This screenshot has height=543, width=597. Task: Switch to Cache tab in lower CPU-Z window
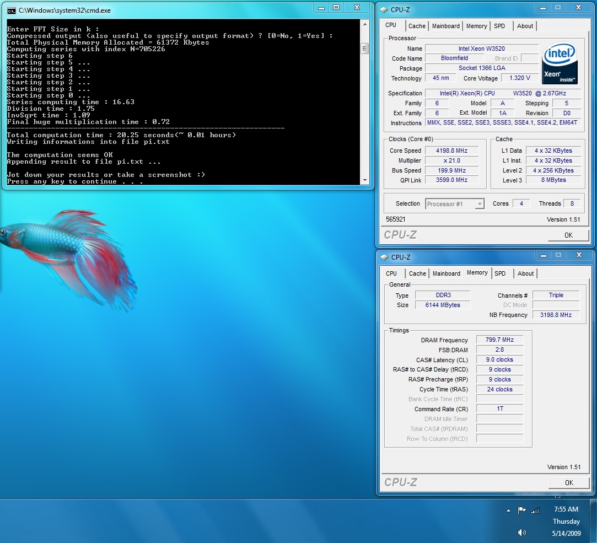[417, 273]
